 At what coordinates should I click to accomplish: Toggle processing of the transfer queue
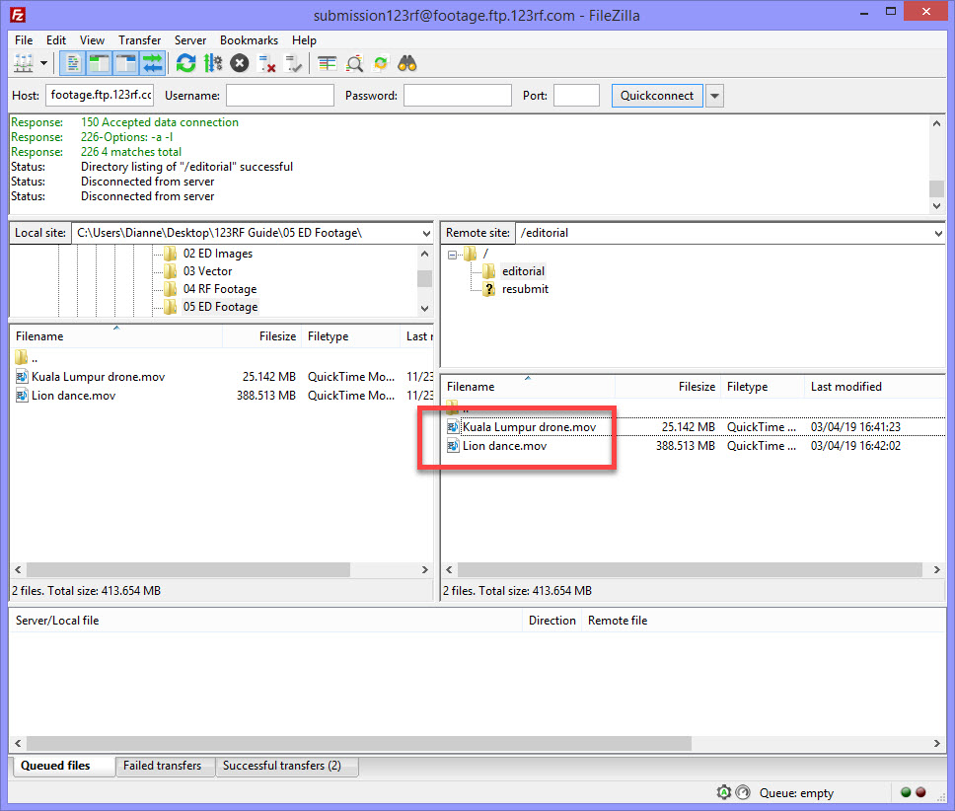point(212,63)
